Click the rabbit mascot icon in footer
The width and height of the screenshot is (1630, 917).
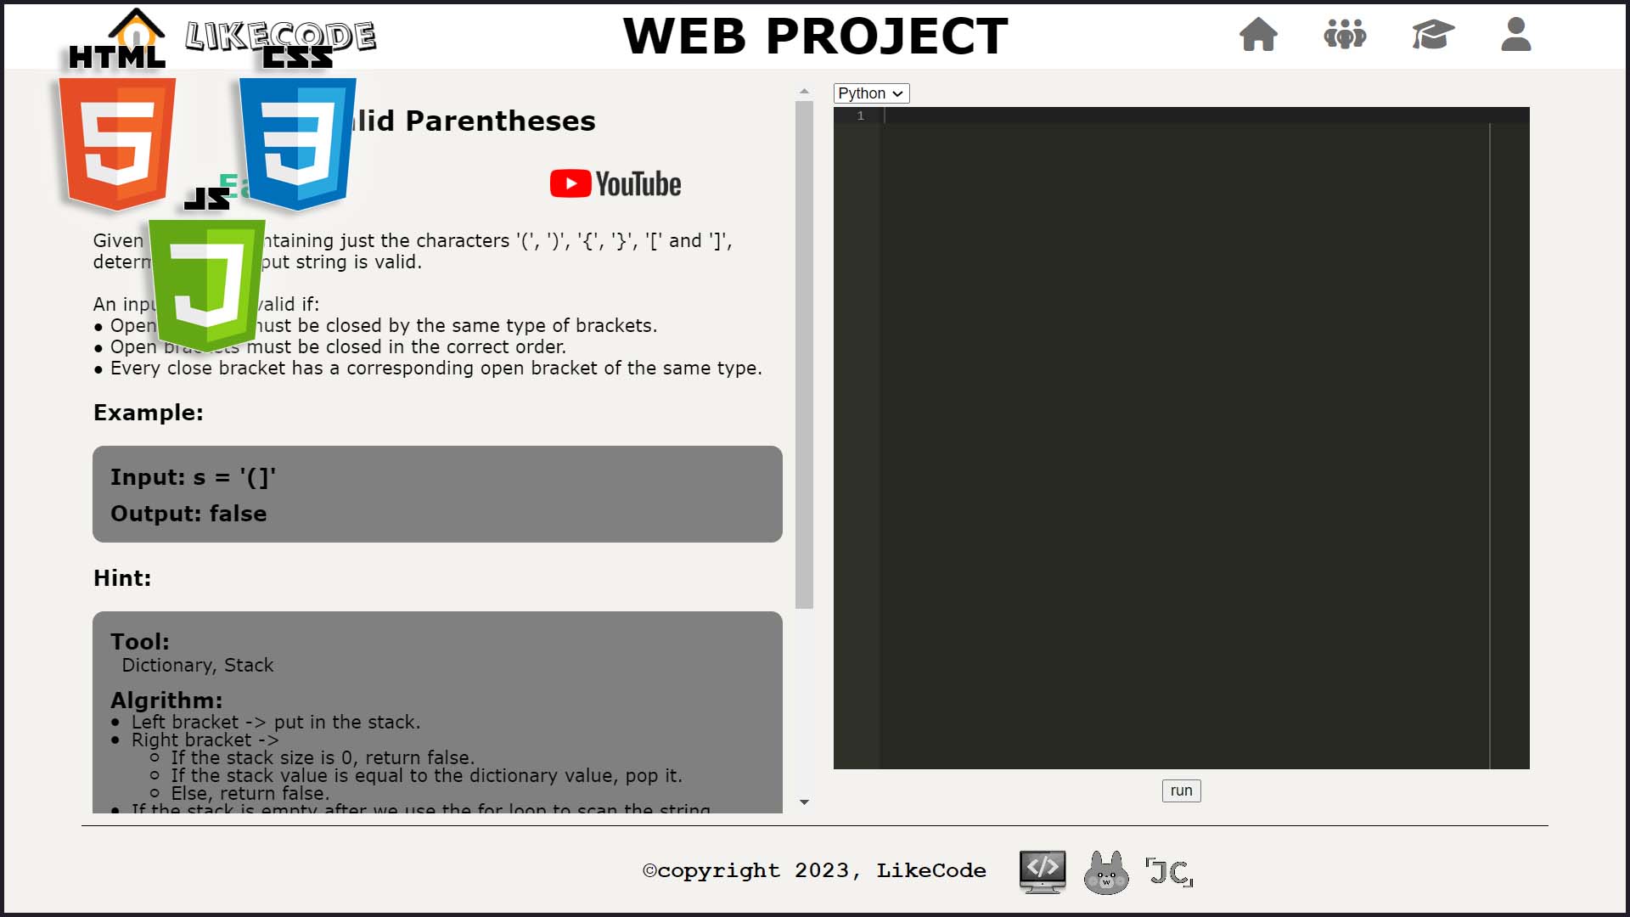click(1106, 872)
